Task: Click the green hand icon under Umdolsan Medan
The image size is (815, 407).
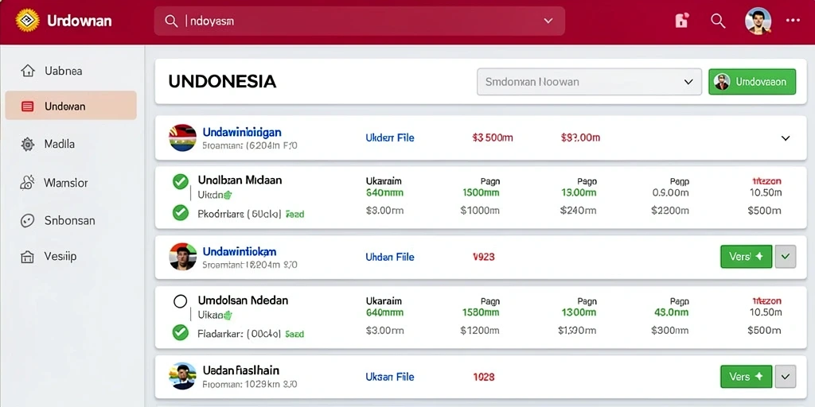Action: click(227, 315)
